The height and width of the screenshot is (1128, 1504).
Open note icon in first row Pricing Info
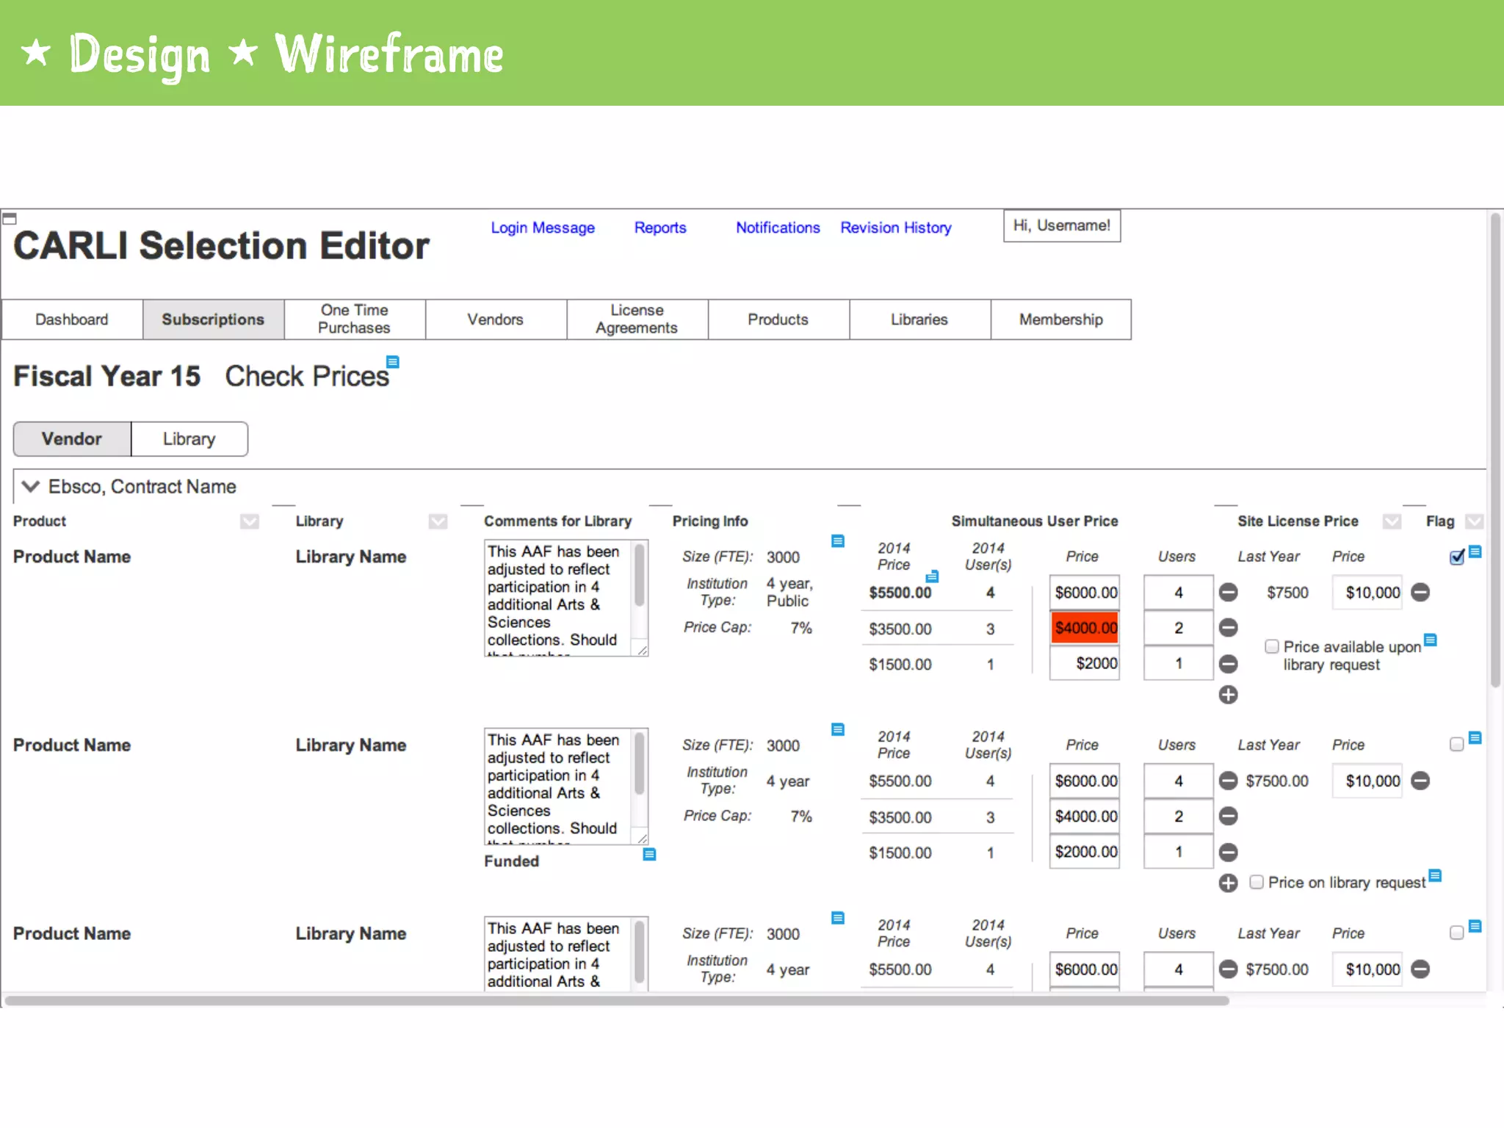pos(837,541)
